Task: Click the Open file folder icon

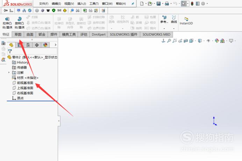Action: coord(150,3)
